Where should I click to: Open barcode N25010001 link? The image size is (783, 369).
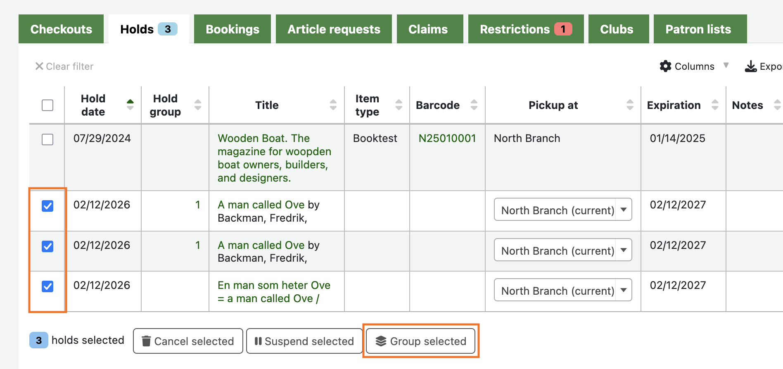[x=447, y=138]
